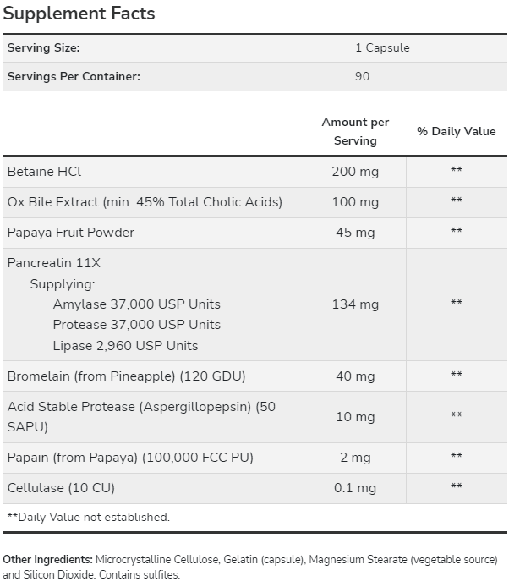Select the Cellulase (10 CU) row
Image resolution: width=509 pixels, height=587 pixels.
point(254,488)
